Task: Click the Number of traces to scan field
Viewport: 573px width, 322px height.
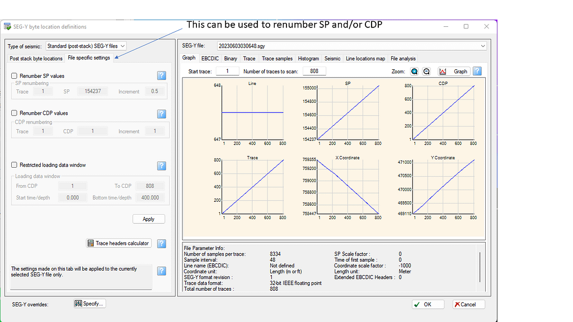Action: tap(314, 71)
